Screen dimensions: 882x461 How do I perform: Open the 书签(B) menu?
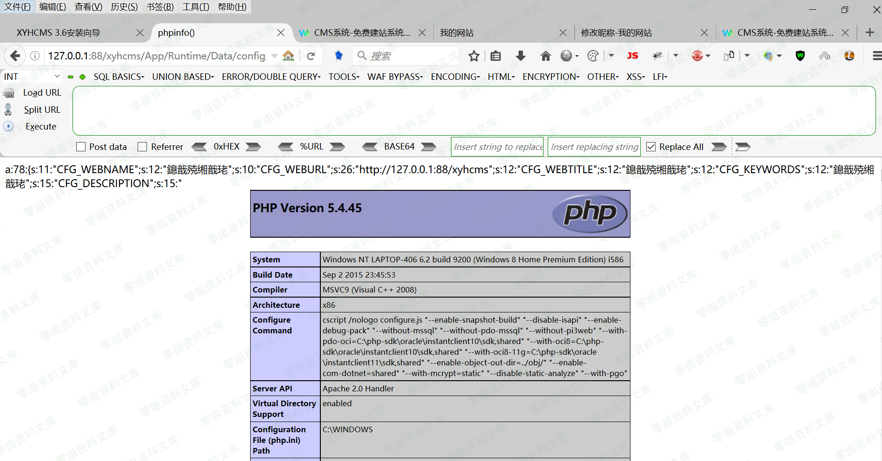[x=160, y=7]
